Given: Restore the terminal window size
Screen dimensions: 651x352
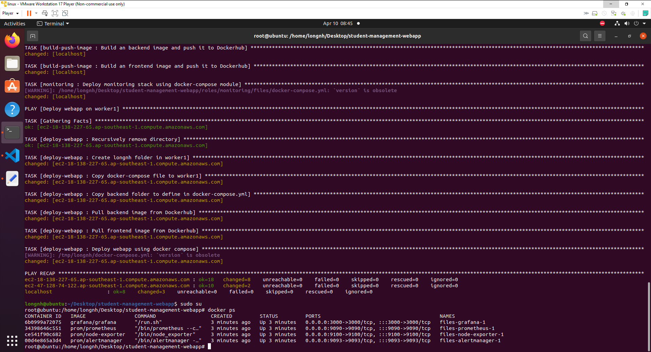Looking at the screenshot, I should click(630, 36).
